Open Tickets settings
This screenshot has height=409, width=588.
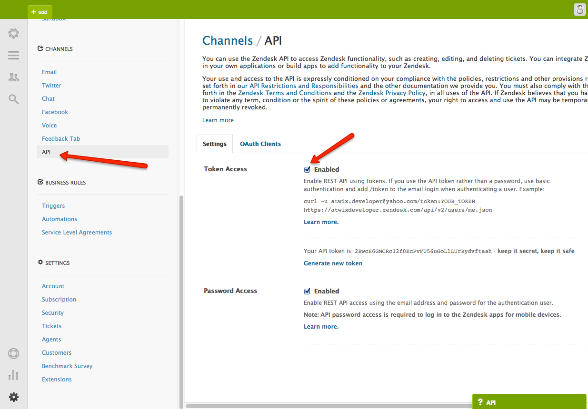[x=51, y=326]
